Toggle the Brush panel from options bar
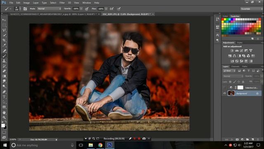Viewport: 264px width, 149px height. (25, 9)
